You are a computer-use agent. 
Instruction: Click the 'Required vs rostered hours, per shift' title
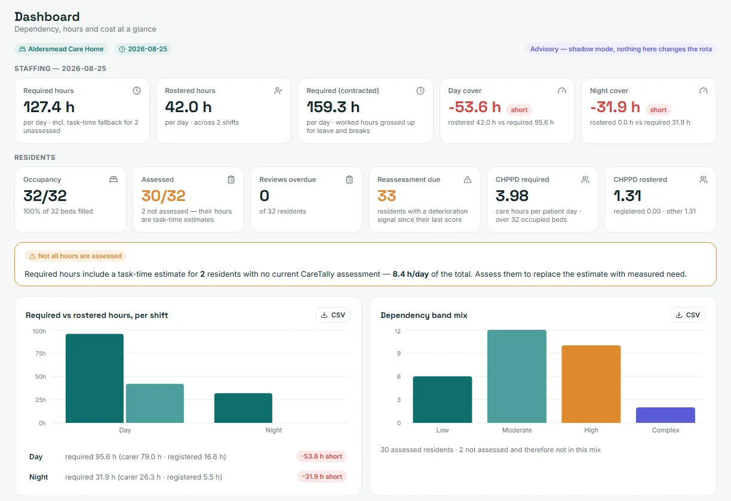pyautogui.click(x=97, y=315)
